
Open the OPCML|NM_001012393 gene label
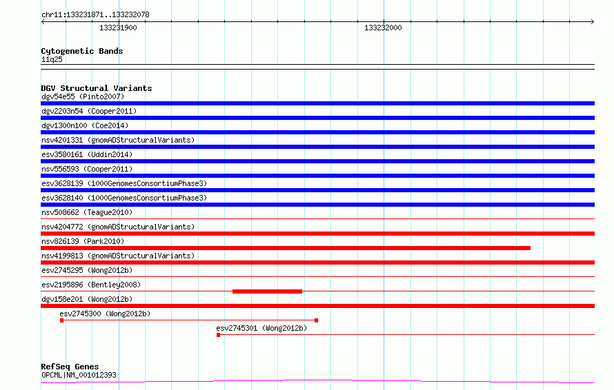tap(79, 375)
